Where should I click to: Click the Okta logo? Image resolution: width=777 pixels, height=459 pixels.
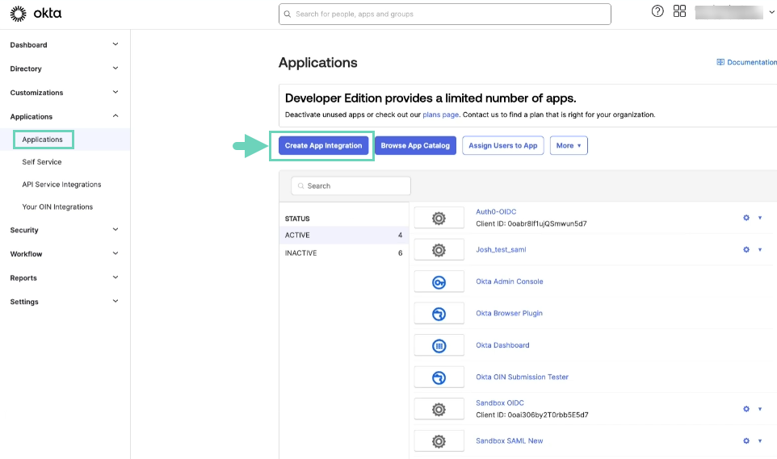[36, 14]
